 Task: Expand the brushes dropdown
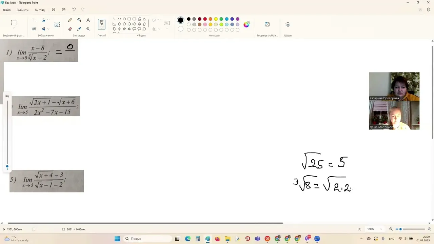coord(101,28)
